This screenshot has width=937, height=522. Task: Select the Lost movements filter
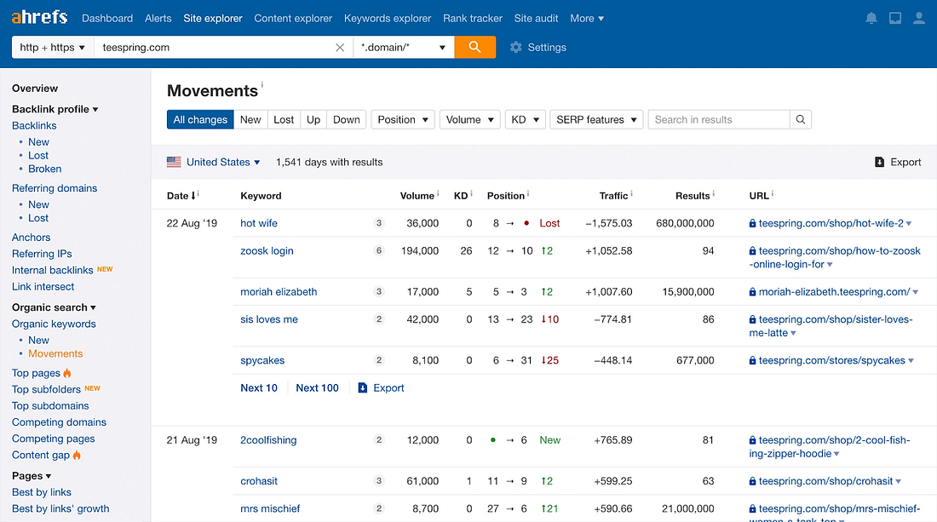coord(284,120)
